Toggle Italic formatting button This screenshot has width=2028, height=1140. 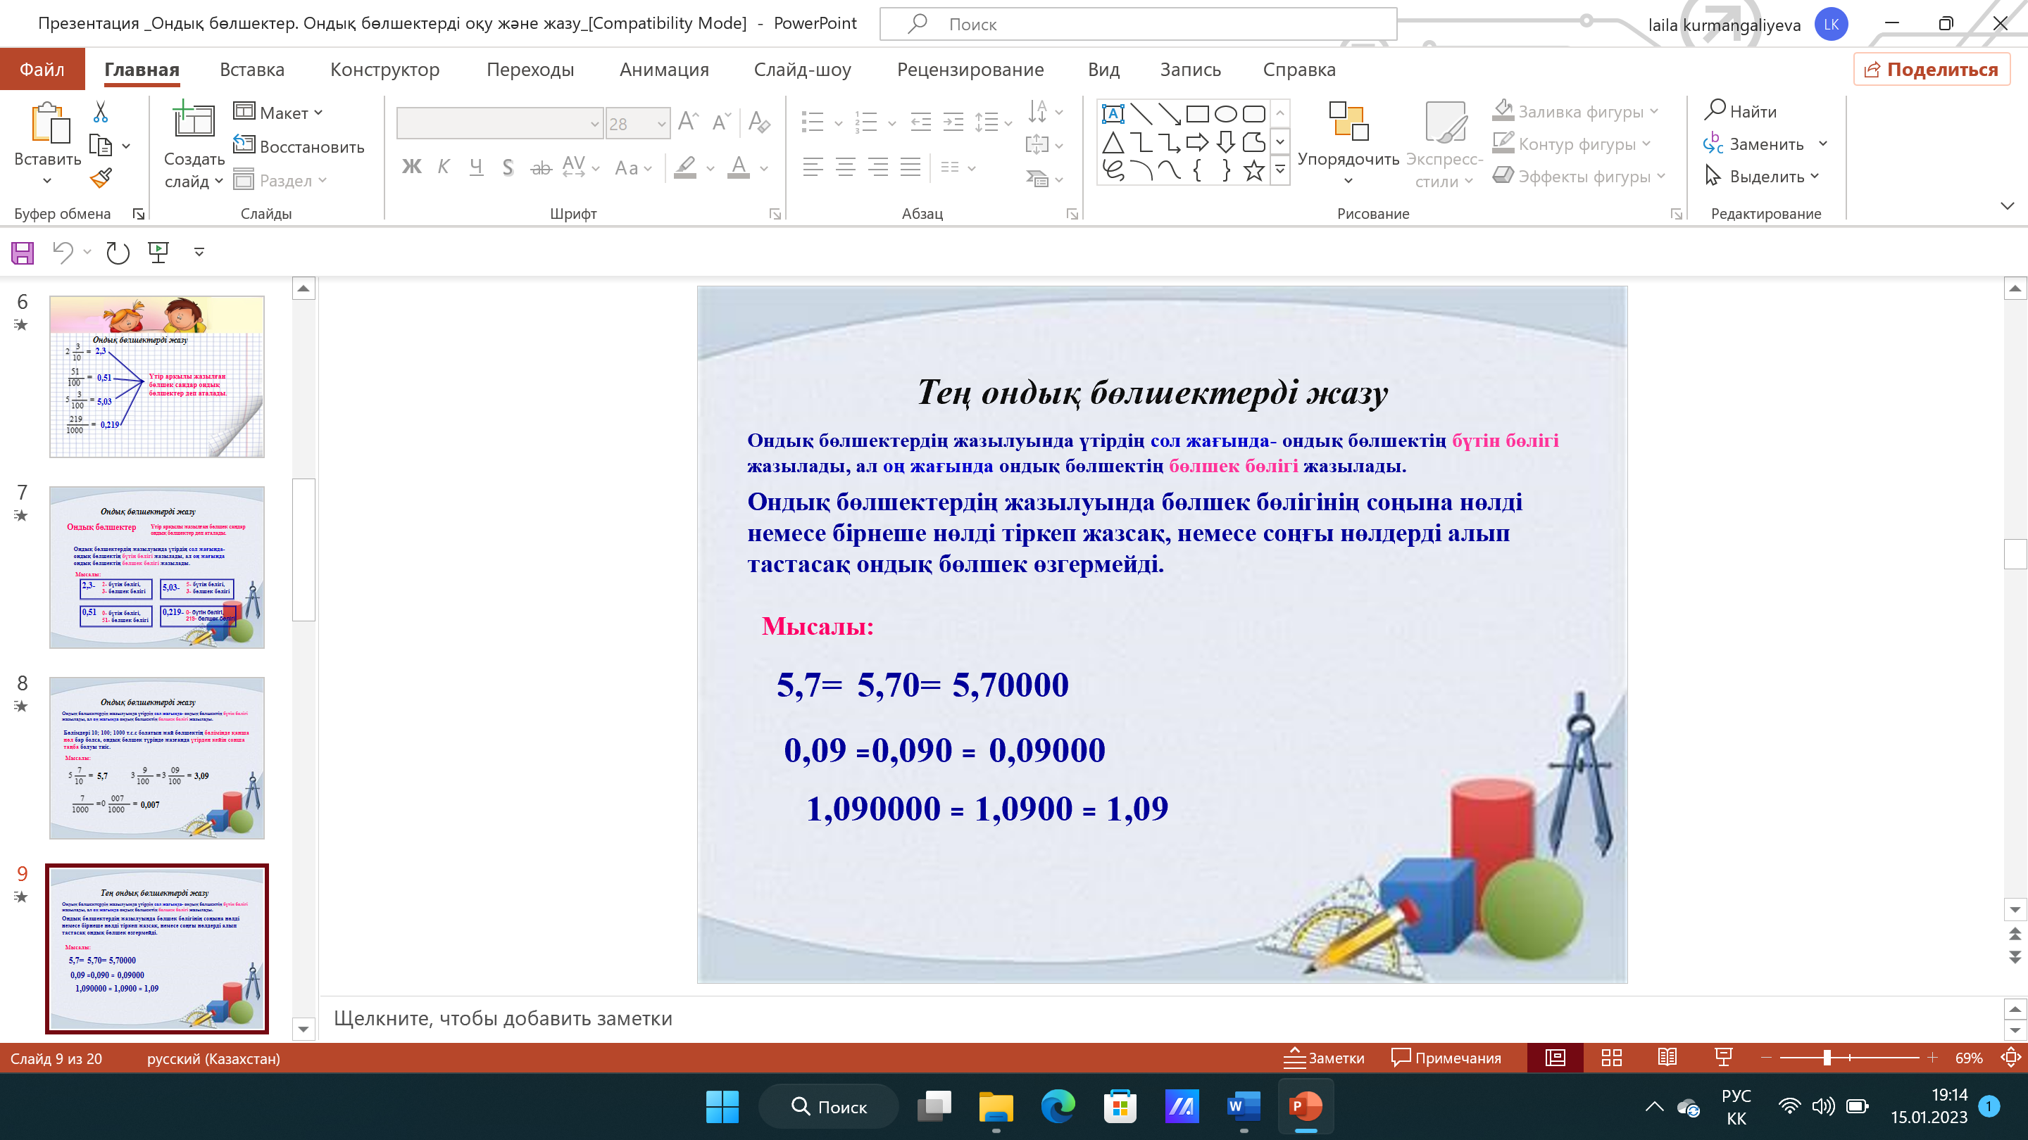(x=443, y=167)
